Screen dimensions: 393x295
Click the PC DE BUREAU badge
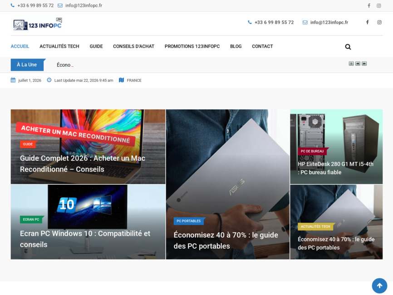point(312,151)
